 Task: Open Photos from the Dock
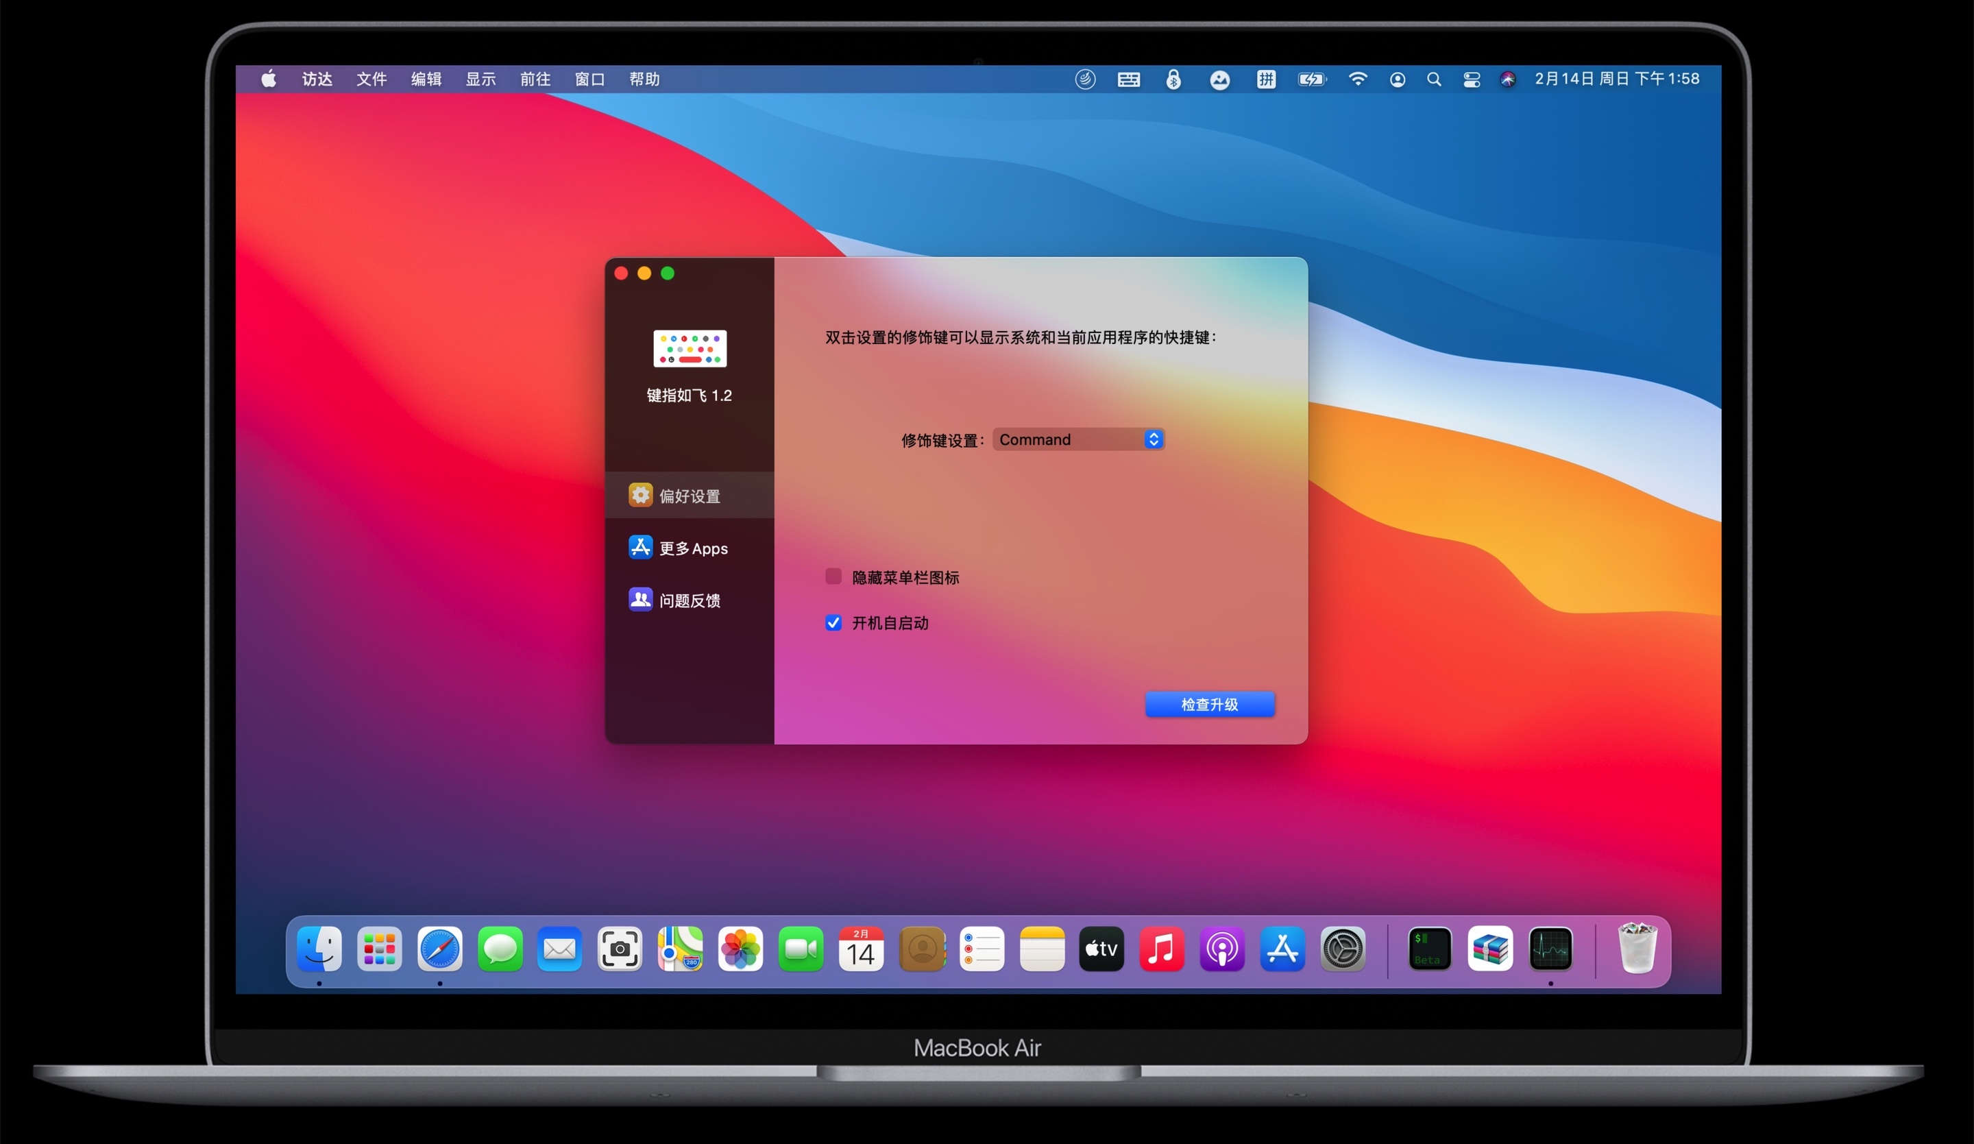pyautogui.click(x=740, y=949)
